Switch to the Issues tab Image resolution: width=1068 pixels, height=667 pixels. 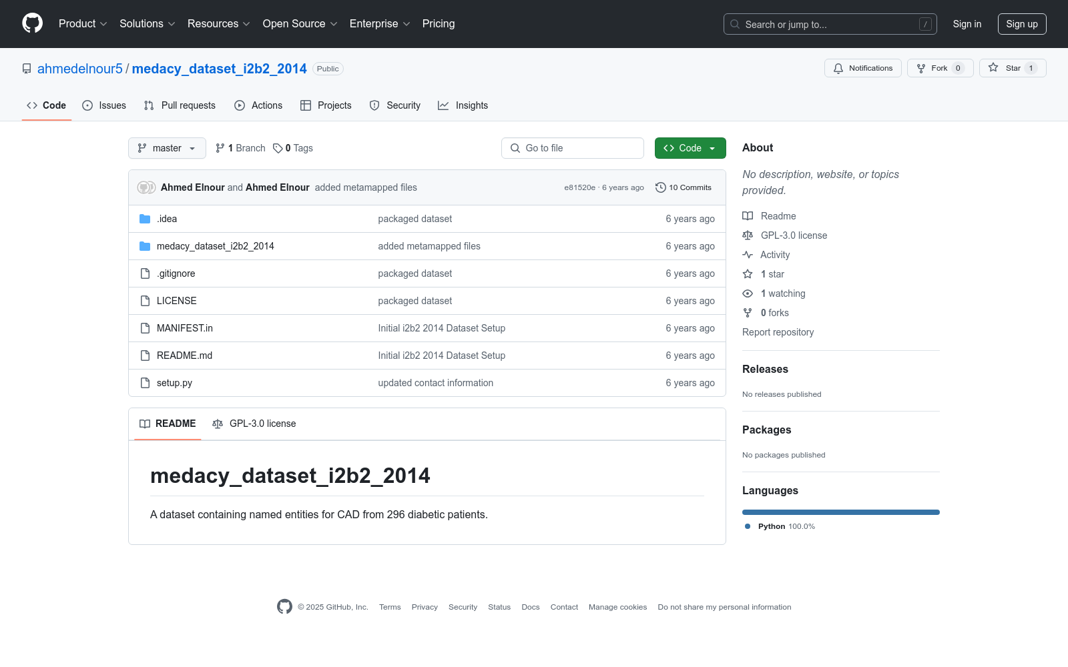[x=104, y=105]
